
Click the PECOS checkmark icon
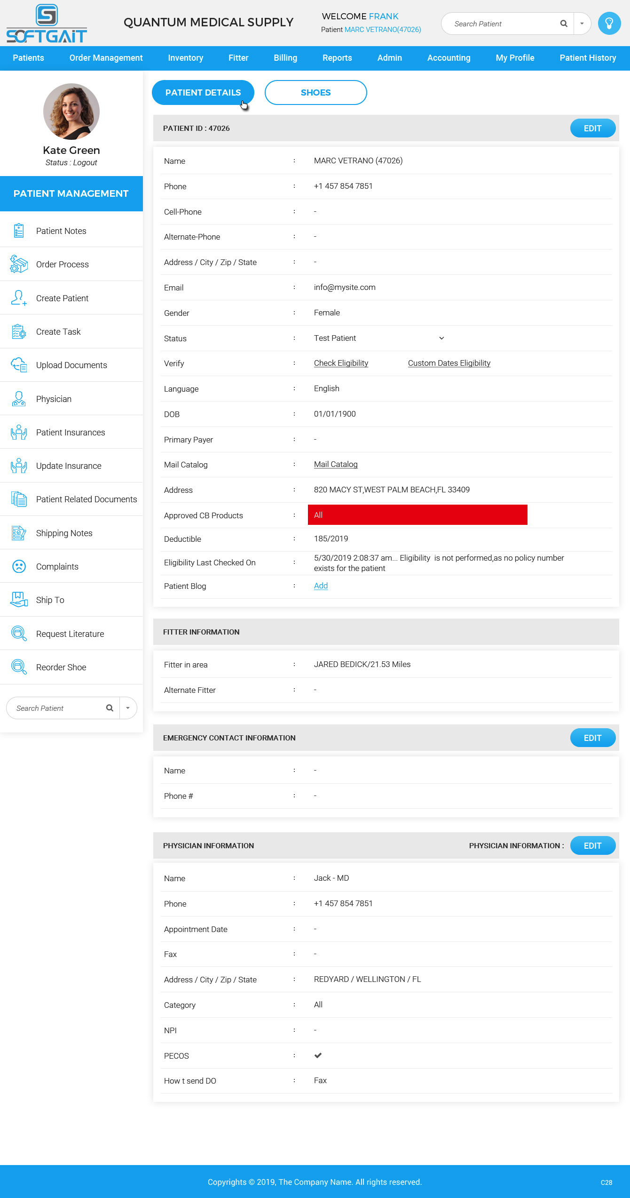click(x=318, y=1055)
